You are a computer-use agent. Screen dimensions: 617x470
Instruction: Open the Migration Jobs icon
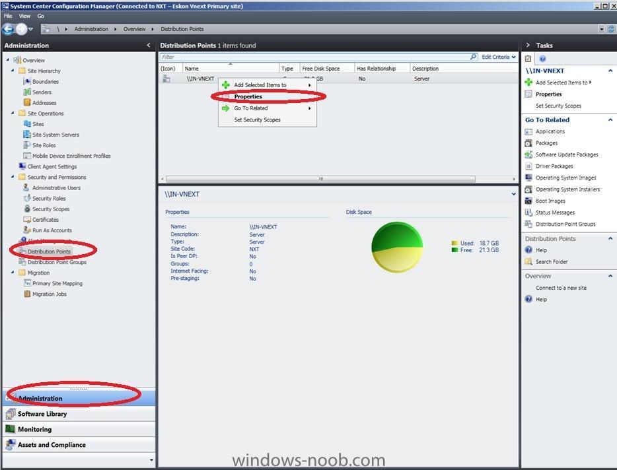[x=27, y=294]
